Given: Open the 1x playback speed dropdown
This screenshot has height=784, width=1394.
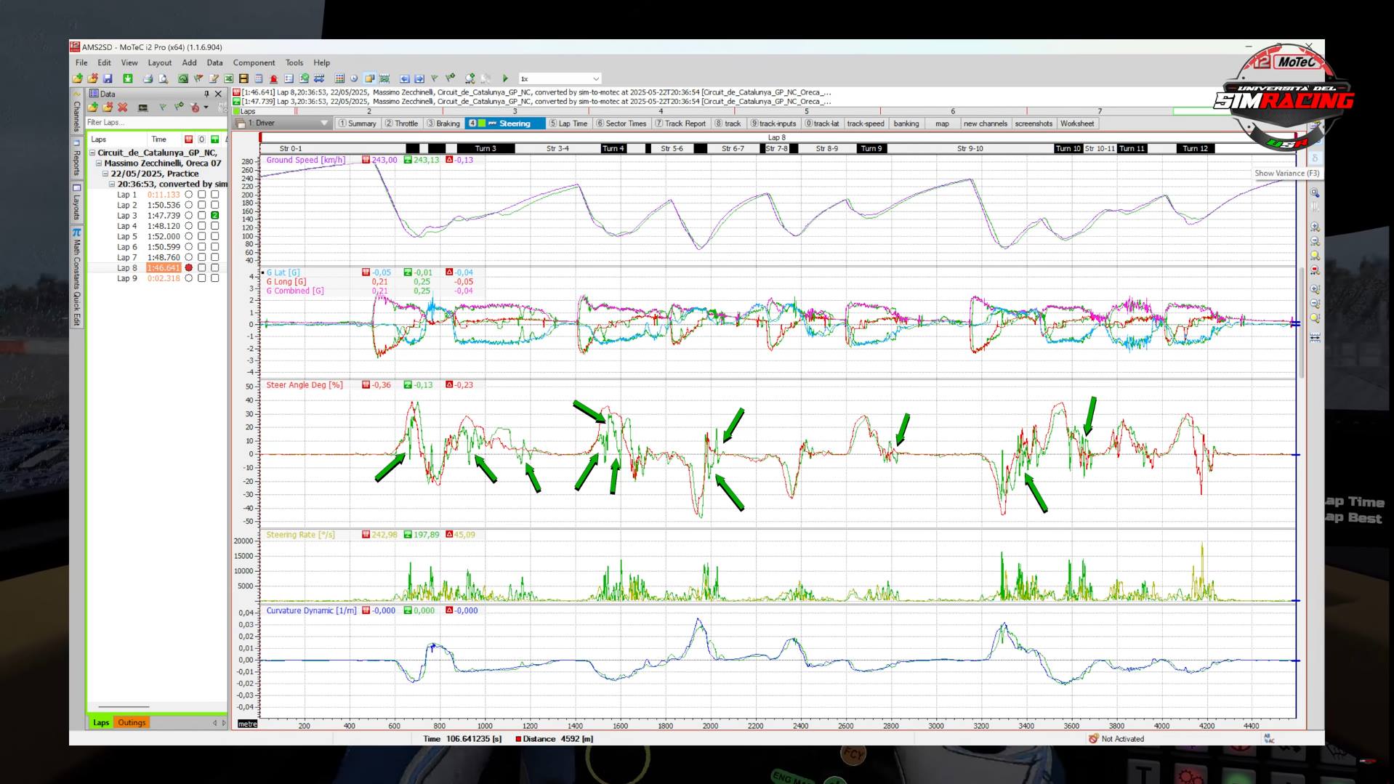Looking at the screenshot, I should click(595, 78).
